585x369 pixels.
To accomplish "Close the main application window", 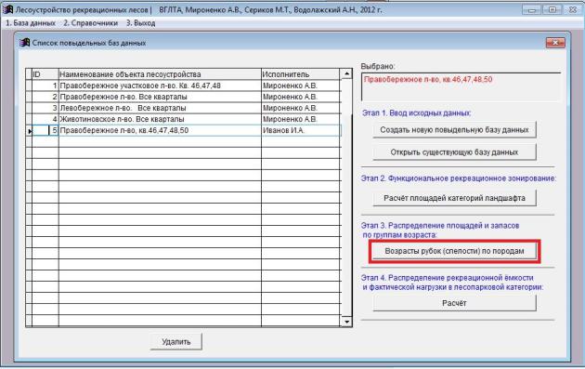I will (573, 9).
